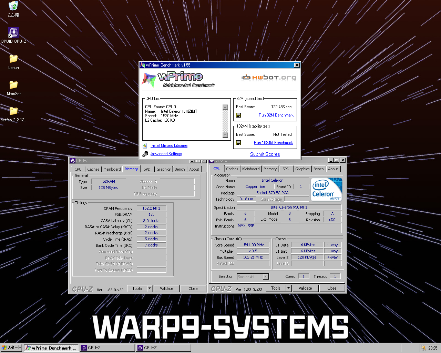Open the MemSet desktop folder
The image size is (441, 353).
point(13,85)
